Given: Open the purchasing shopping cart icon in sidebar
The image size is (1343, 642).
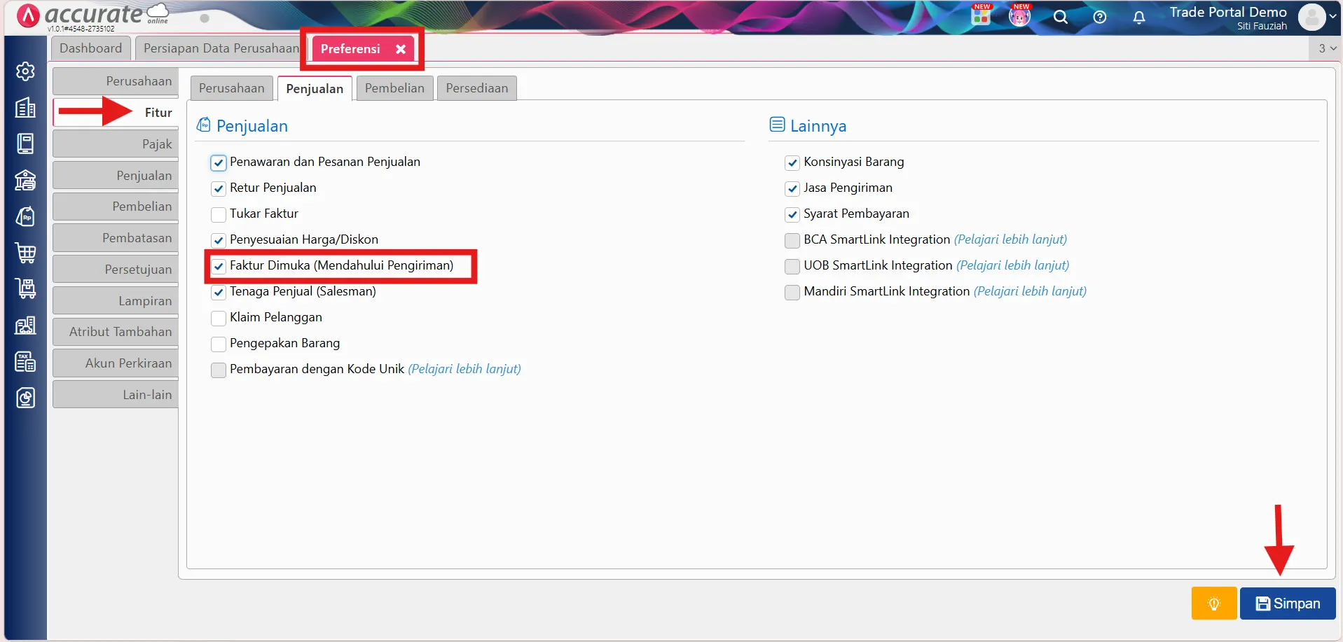Looking at the screenshot, I should click(x=25, y=253).
